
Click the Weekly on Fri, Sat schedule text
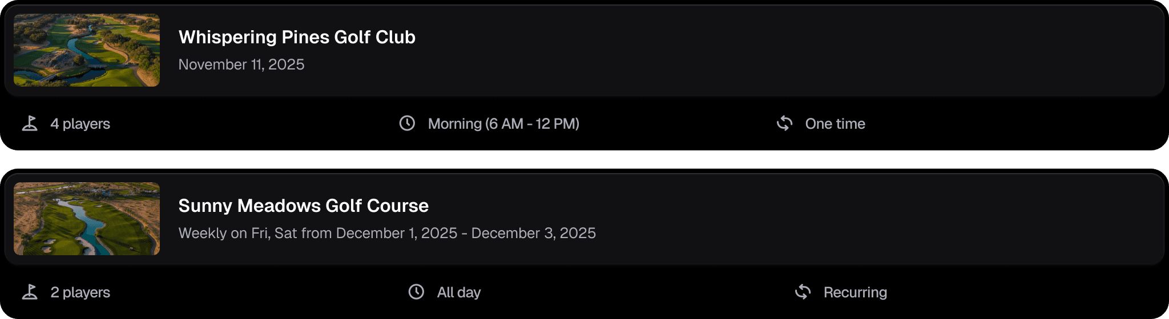[387, 233]
